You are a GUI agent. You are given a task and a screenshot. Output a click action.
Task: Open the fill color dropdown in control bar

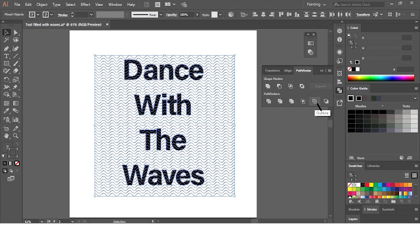point(38,14)
